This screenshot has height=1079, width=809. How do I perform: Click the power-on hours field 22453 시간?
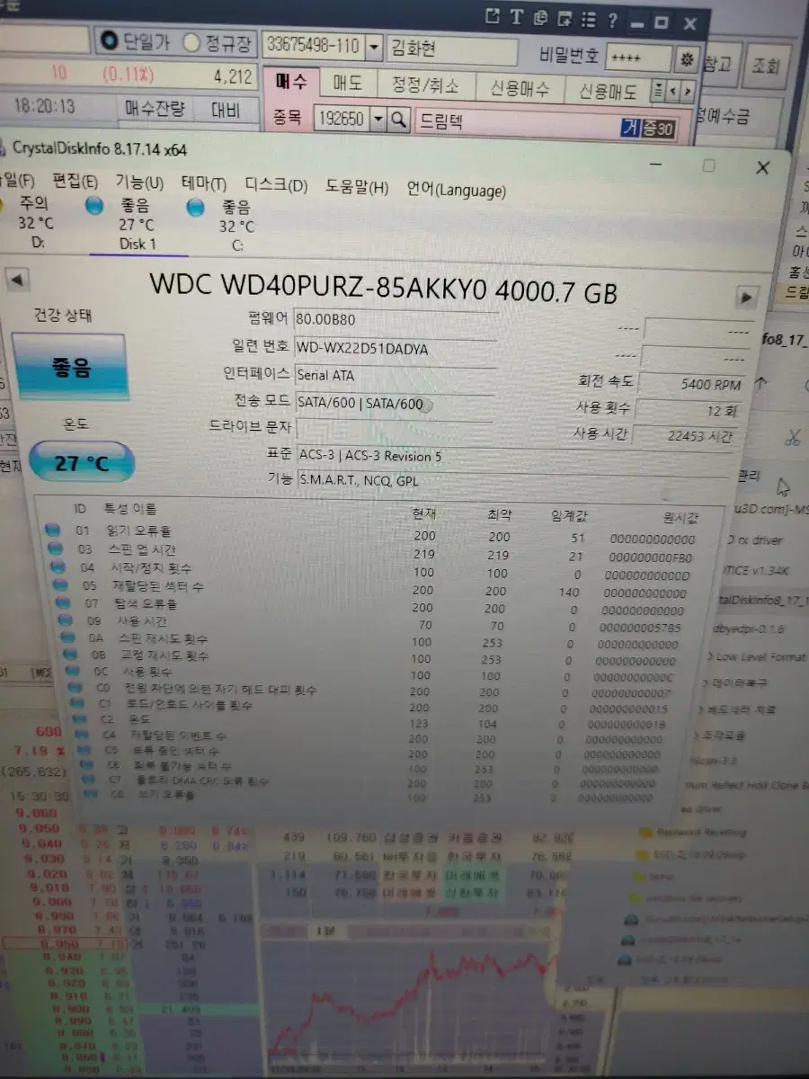click(x=683, y=437)
